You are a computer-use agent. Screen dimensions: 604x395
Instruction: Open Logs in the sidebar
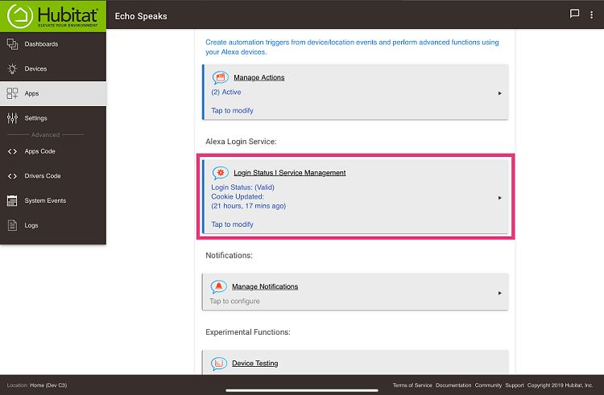point(53,225)
